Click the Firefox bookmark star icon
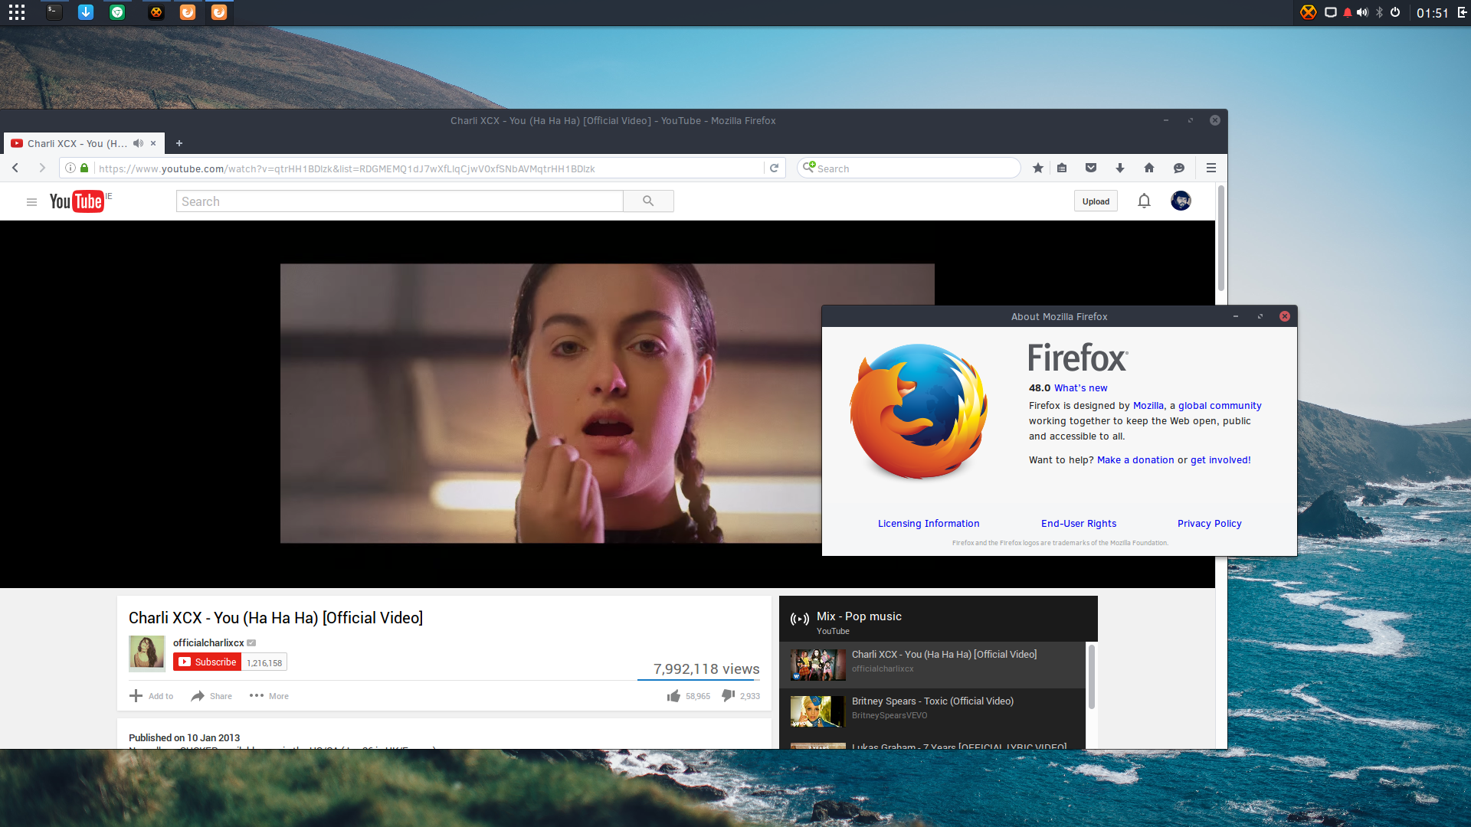 (1038, 168)
